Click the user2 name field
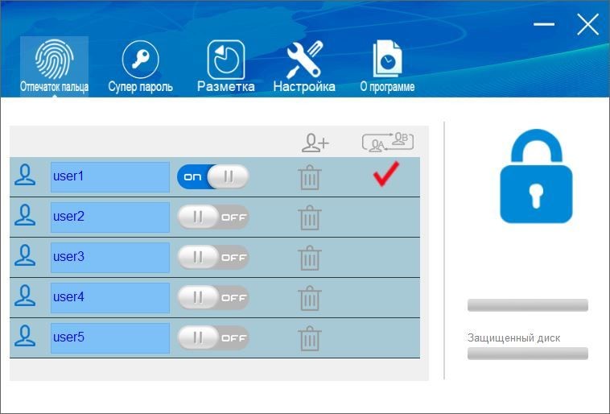The width and height of the screenshot is (610, 414). tap(110, 217)
